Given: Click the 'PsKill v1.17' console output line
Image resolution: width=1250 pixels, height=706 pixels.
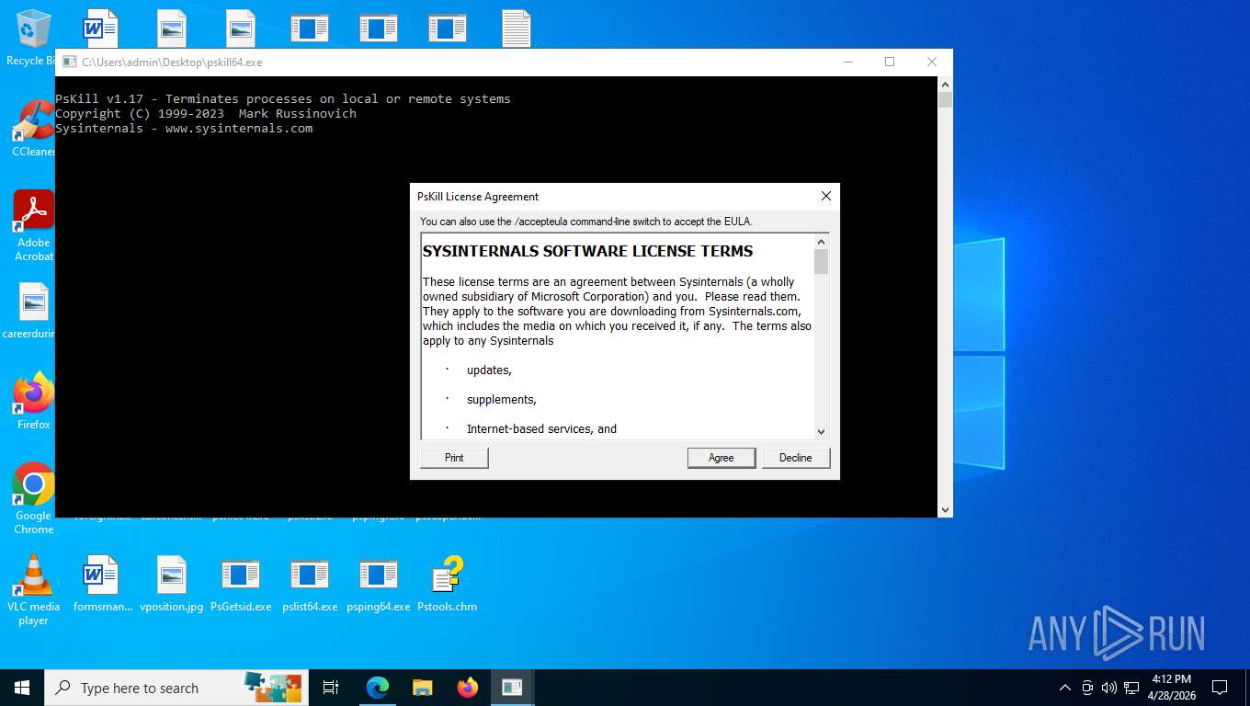Looking at the screenshot, I should [283, 98].
